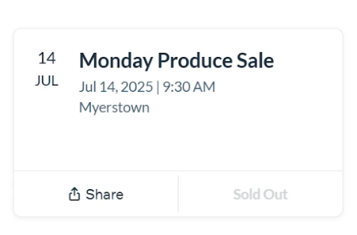Viewport: 357px width, 235px height.
Task: Select the Jul 14, 2025 date text
Action: (115, 87)
